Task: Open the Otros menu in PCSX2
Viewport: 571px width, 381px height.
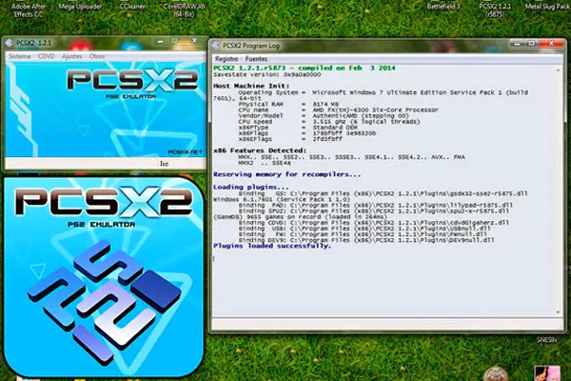Action: 97,56
